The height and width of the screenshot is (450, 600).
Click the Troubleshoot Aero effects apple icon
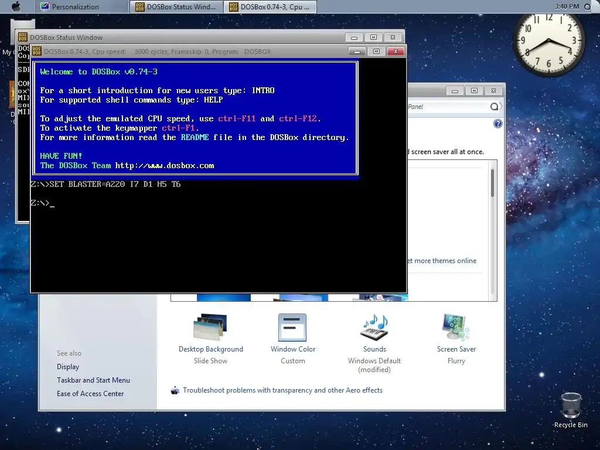pos(175,390)
